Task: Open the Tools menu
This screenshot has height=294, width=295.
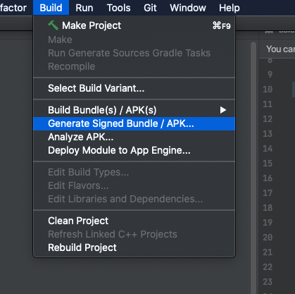Action: 118,8
